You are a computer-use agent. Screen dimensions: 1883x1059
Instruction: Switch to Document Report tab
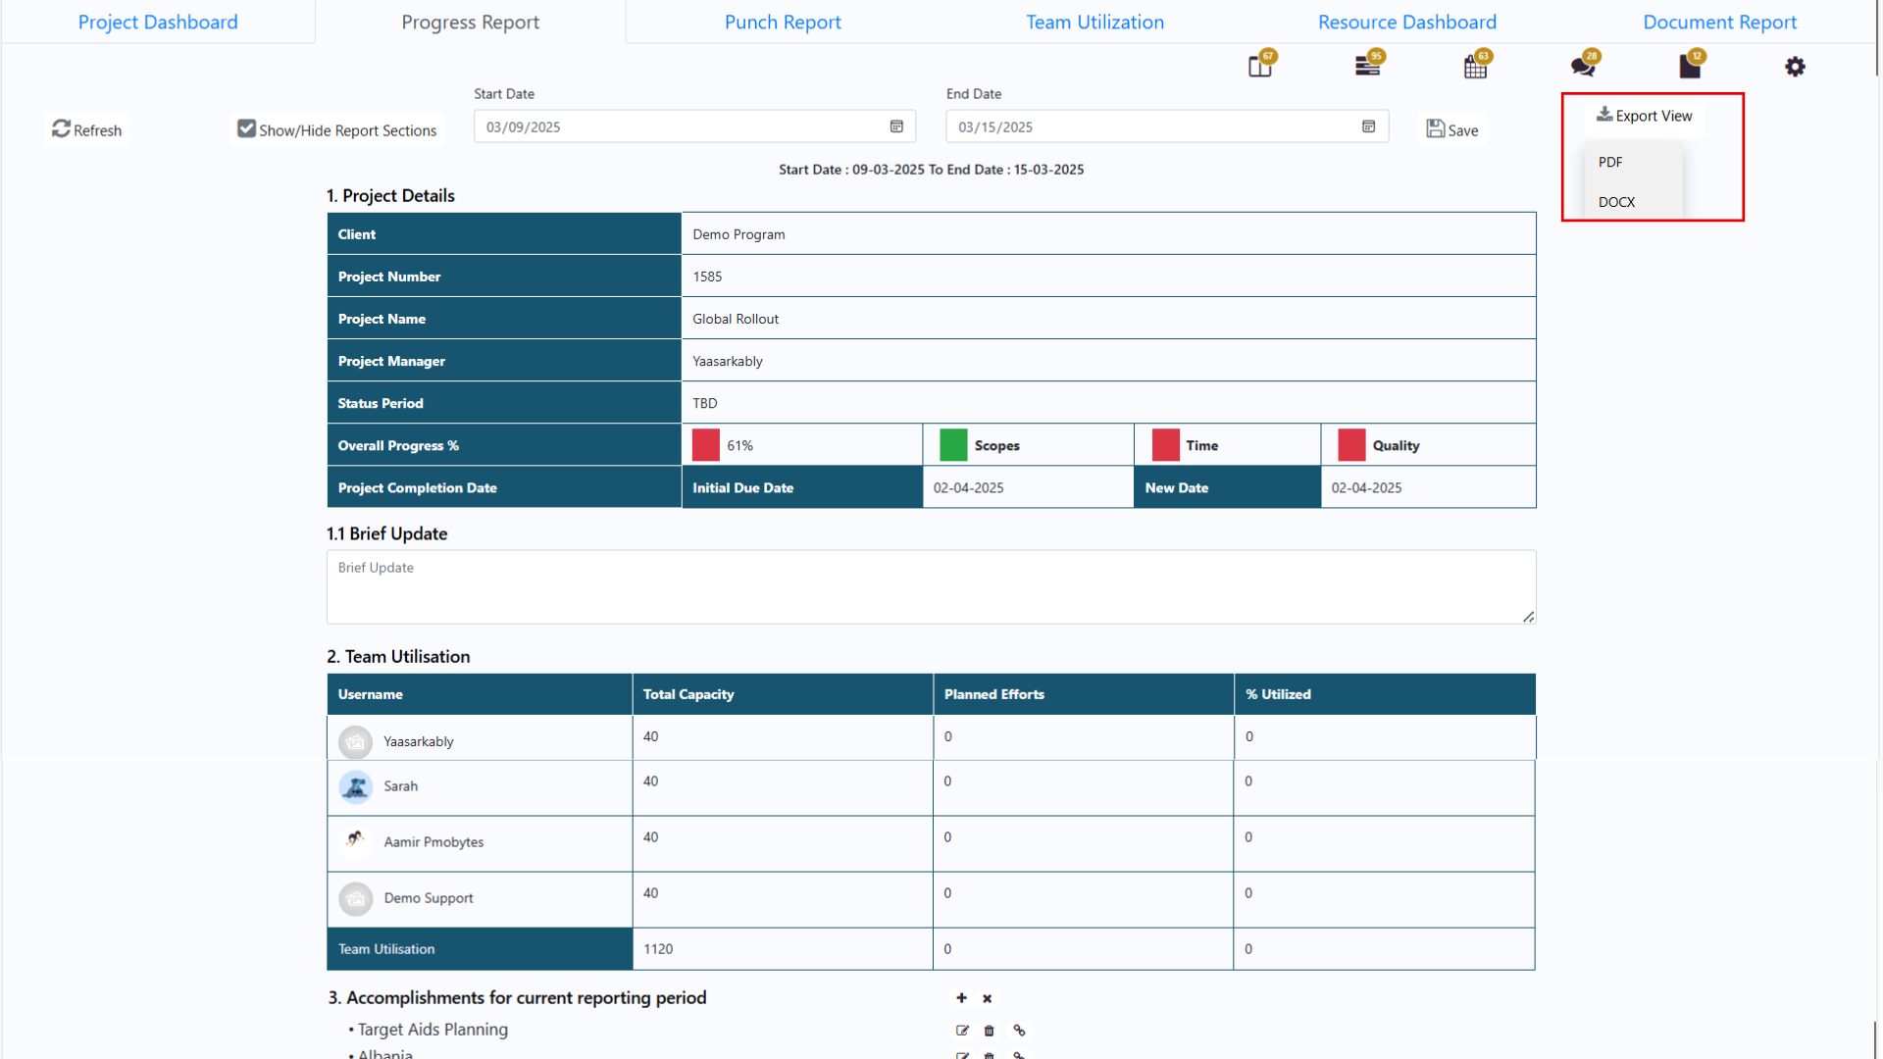point(1719,22)
